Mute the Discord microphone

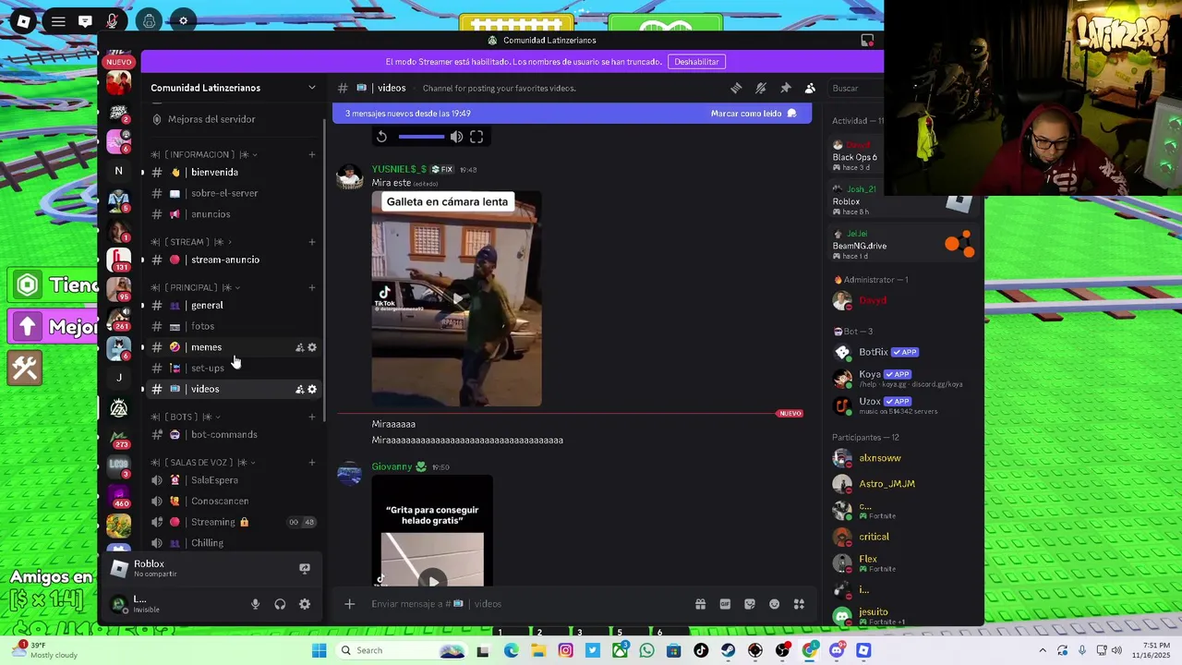click(x=255, y=604)
